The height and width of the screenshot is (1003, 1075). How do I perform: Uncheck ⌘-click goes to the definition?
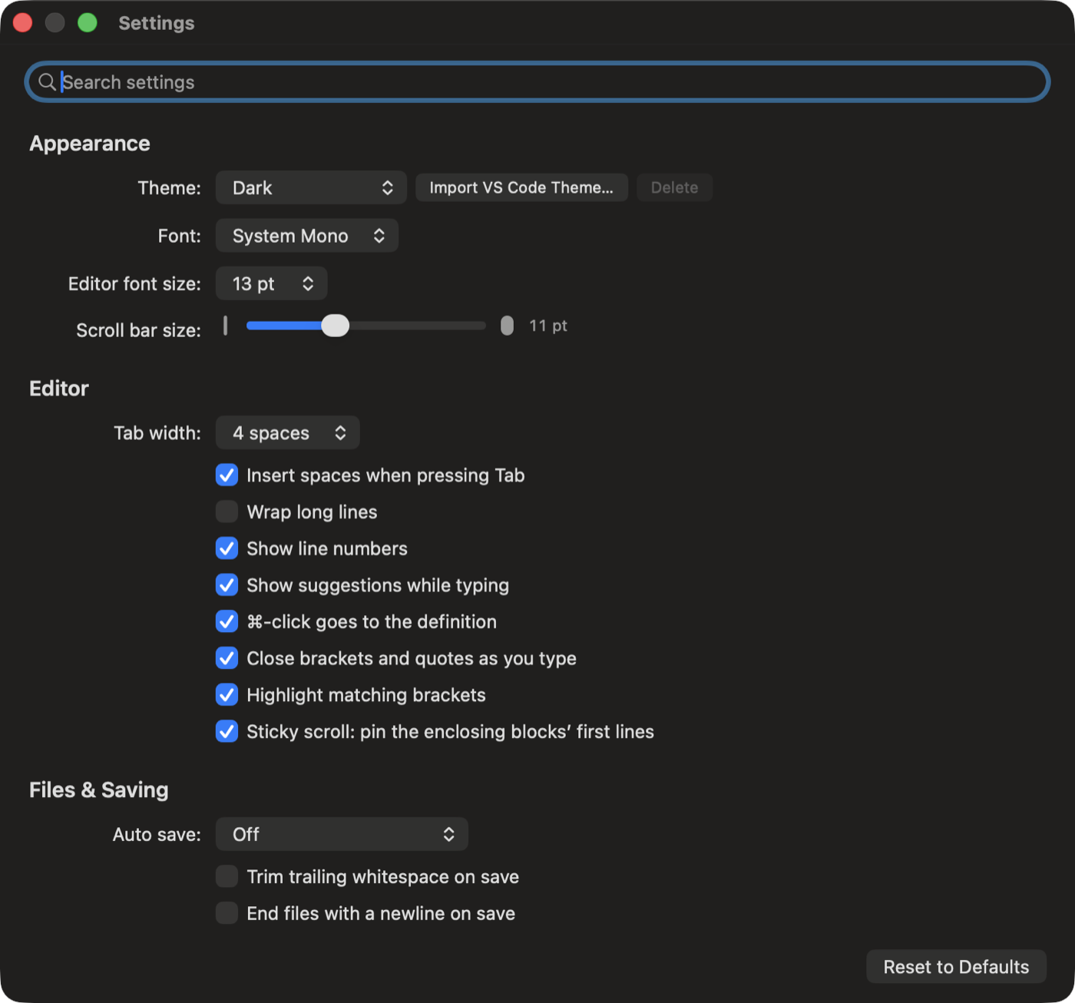(227, 621)
